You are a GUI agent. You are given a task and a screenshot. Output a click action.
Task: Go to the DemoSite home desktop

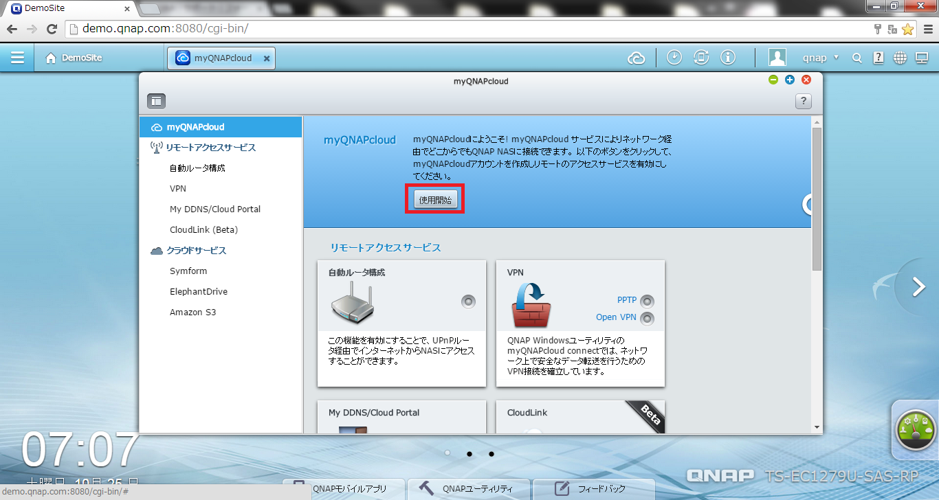tap(74, 58)
